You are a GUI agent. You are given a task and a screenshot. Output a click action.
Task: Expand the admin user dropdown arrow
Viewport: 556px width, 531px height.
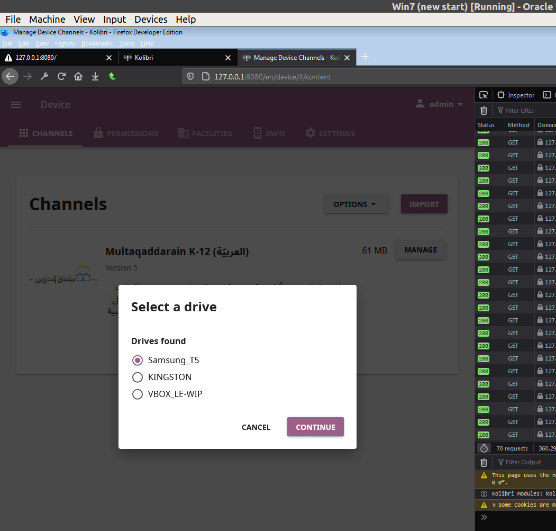pos(460,104)
